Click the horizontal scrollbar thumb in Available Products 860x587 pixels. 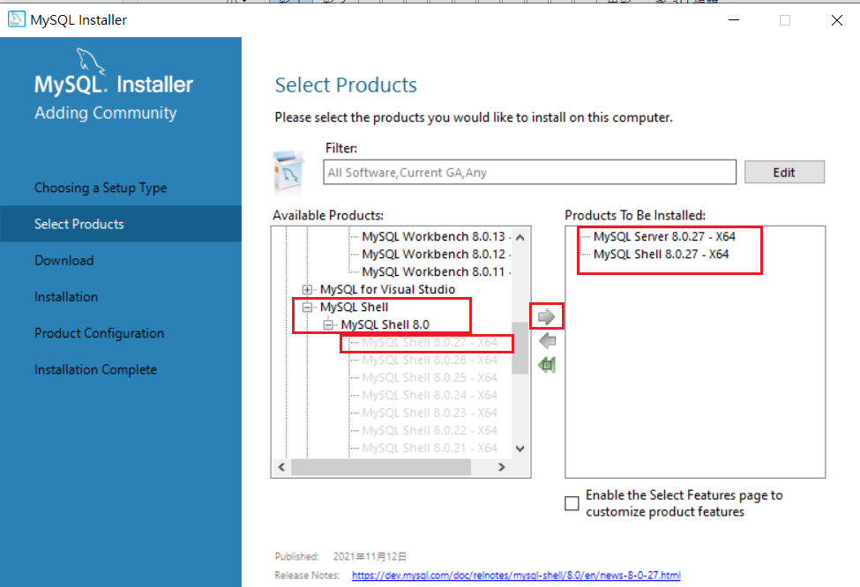381,467
